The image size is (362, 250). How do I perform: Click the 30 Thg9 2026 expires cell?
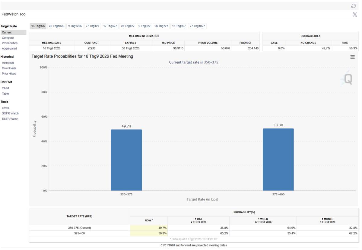131,48
